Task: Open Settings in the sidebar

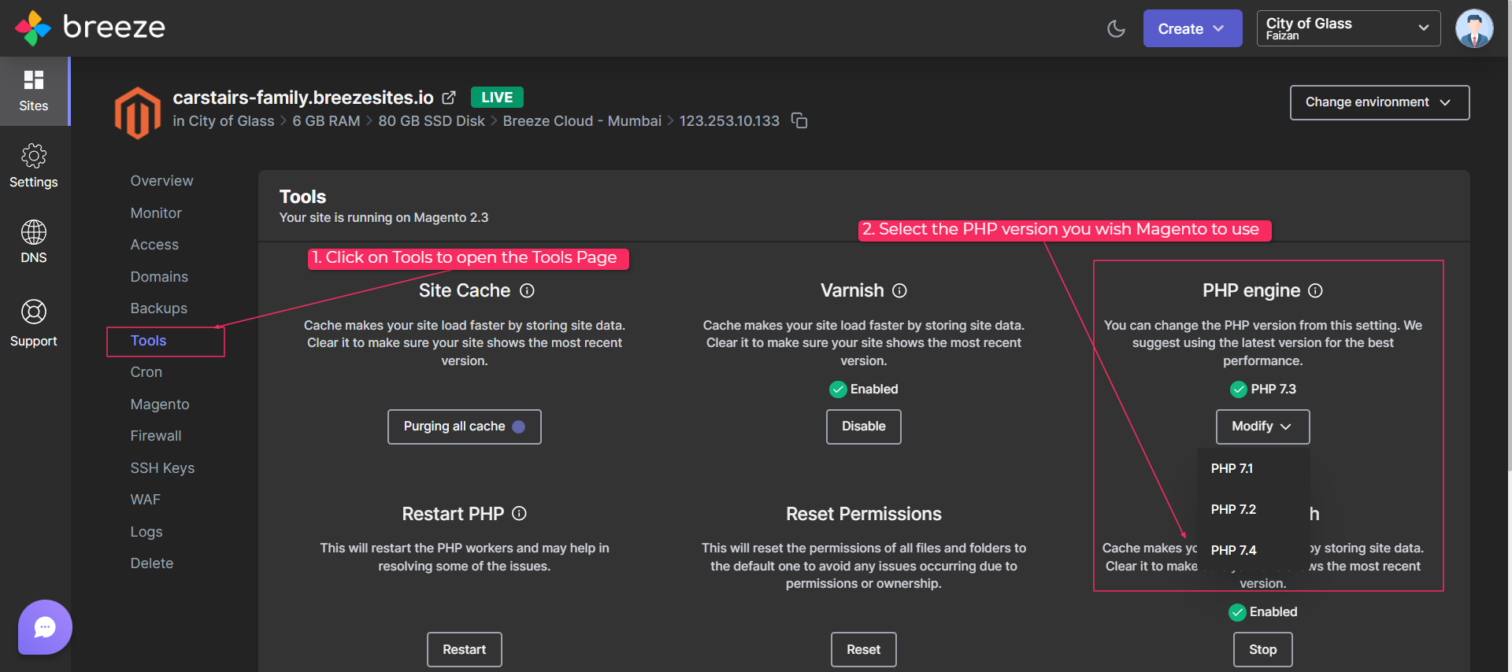Action: pos(34,167)
